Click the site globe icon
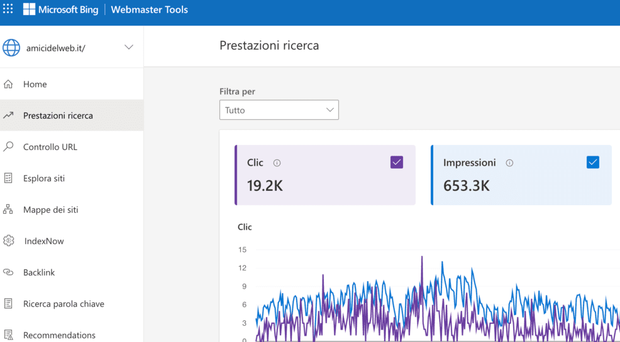 point(11,48)
